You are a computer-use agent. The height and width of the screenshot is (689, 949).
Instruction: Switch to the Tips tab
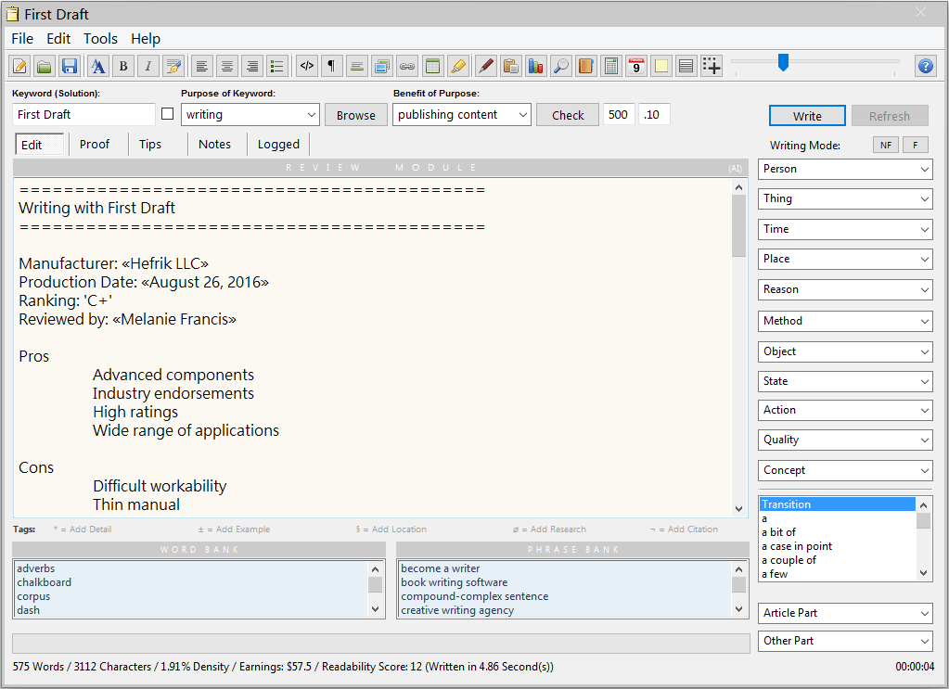coord(150,145)
